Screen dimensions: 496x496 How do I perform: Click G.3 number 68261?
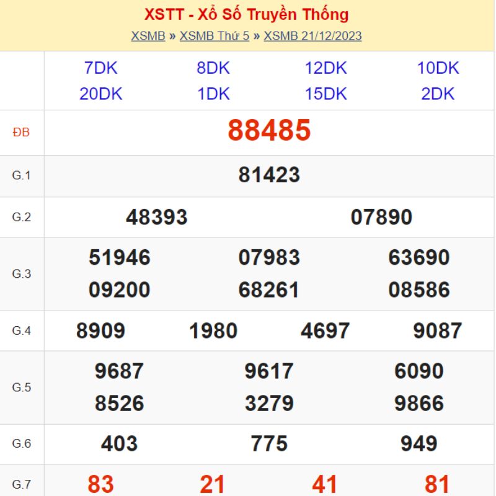tap(269, 290)
